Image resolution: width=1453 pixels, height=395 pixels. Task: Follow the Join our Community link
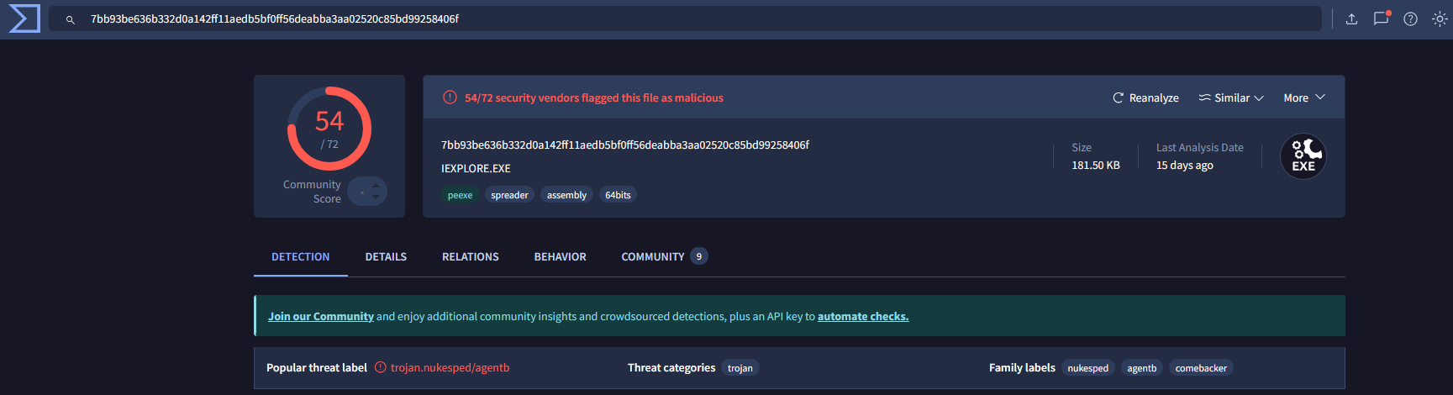(321, 317)
